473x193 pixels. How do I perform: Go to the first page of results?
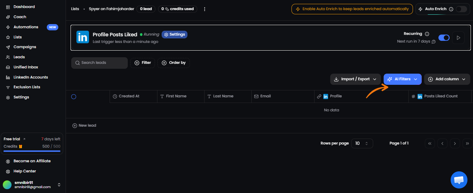pyautogui.click(x=429, y=143)
